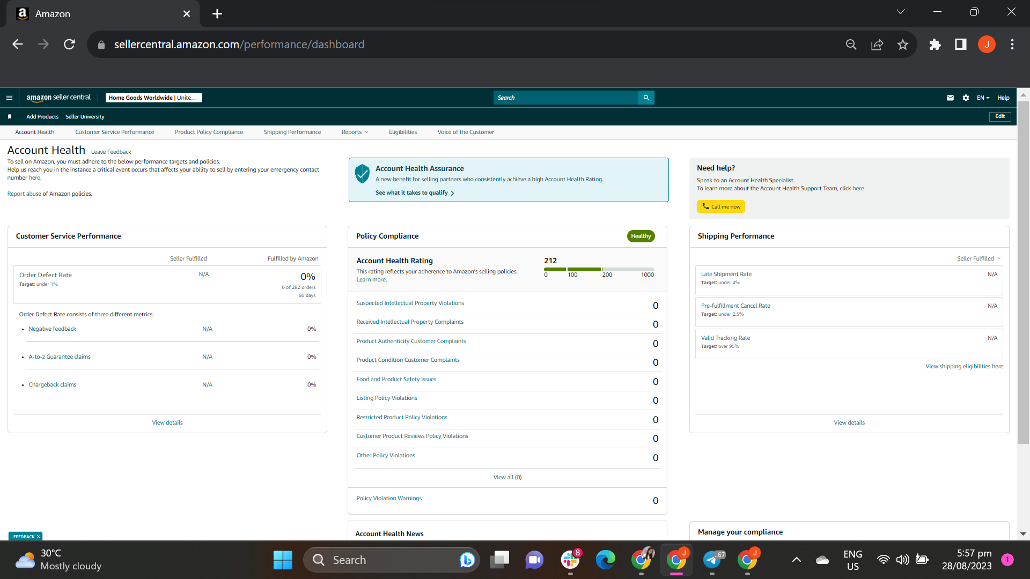1030x579 pixels.
Task: View the Voice of the Customer tab
Action: (x=466, y=132)
